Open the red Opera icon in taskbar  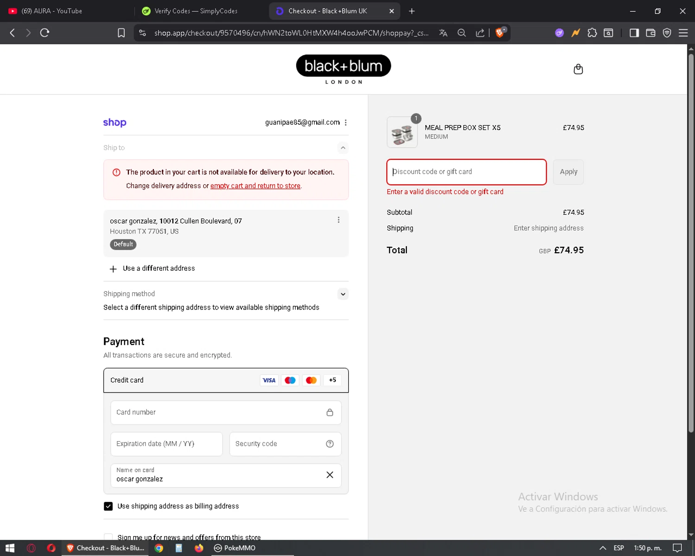tap(51, 548)
